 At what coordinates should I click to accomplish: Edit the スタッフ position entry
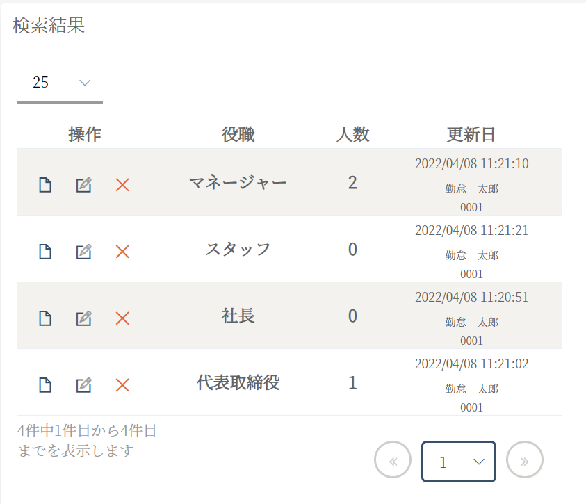click(83, 252)
